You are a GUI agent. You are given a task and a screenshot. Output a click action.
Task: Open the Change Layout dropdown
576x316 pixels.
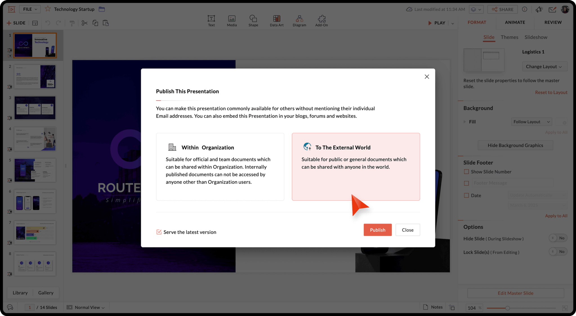click(544, 67)
